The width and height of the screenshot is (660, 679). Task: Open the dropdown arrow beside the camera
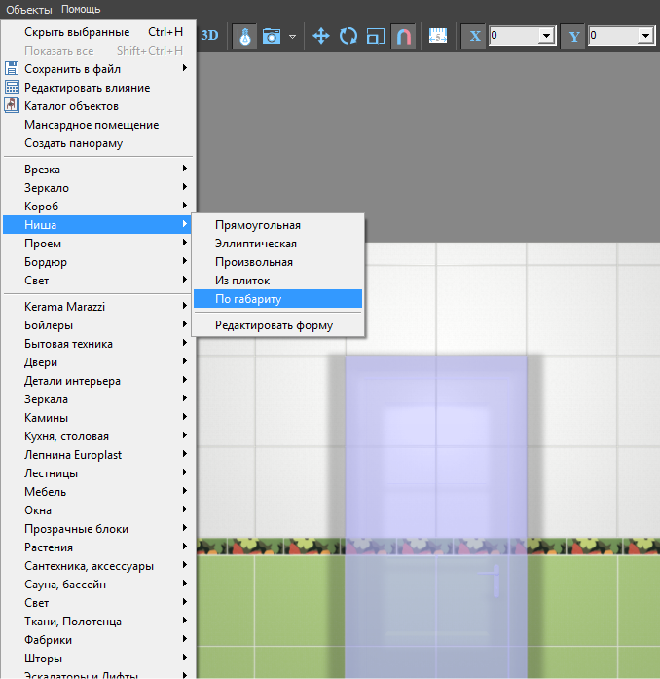click(x=293, y=36)
